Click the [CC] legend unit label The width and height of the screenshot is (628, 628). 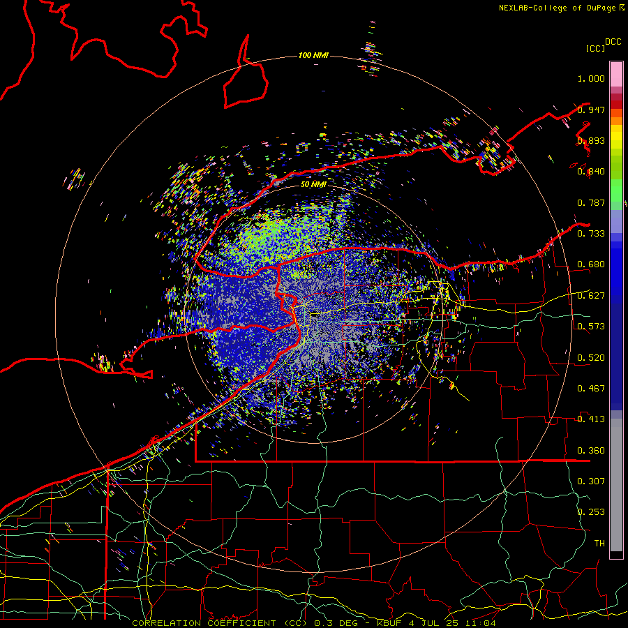(595, 48)
